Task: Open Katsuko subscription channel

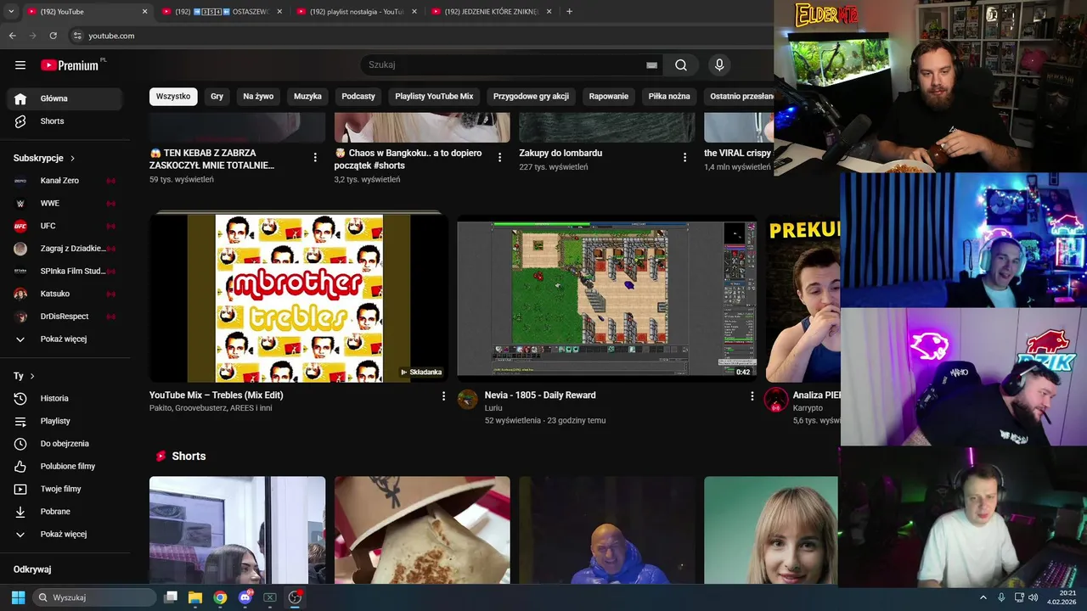Action: pos(65,294)
